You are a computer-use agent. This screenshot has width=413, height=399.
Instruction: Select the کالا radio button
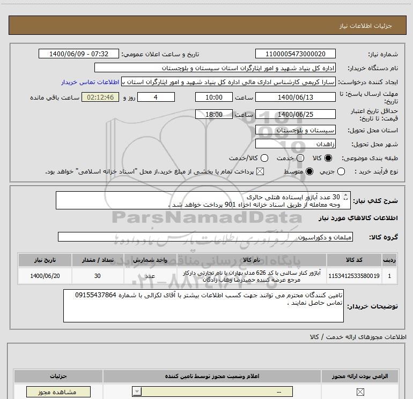tap(328, 158)
